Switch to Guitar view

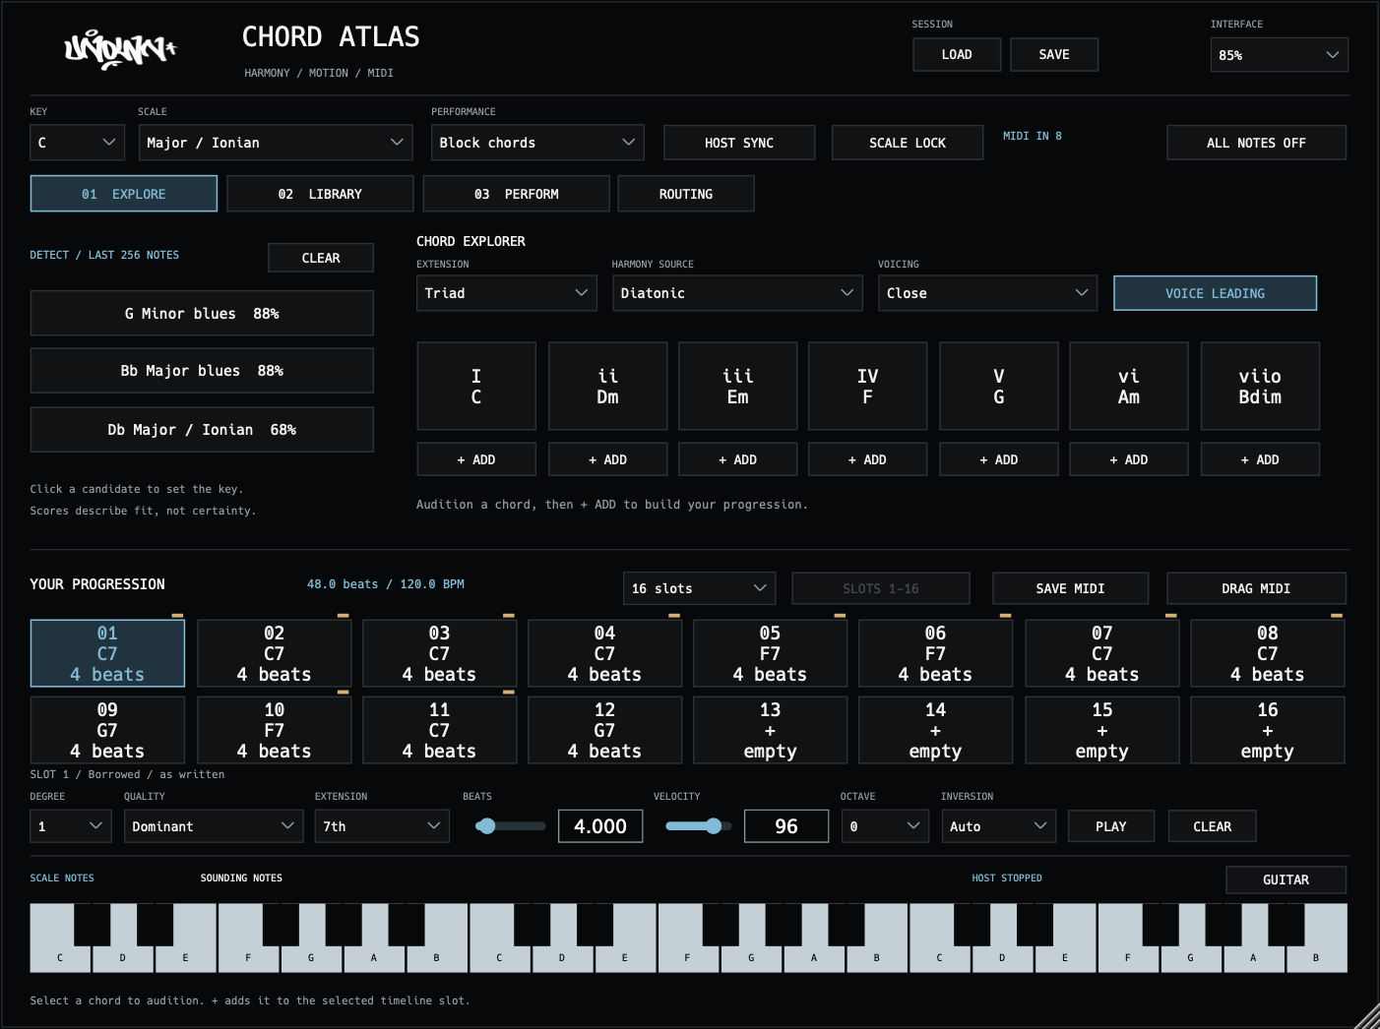pos(1286,879)
